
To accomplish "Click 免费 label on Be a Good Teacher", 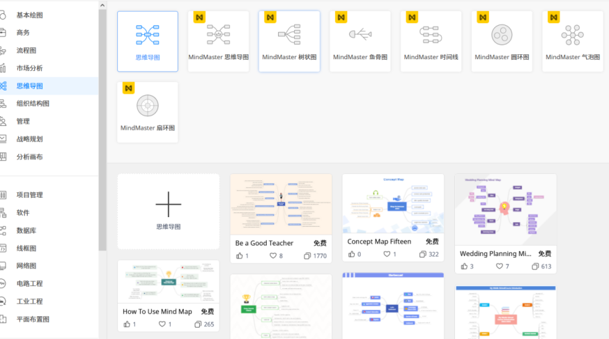I will [320, 243].
